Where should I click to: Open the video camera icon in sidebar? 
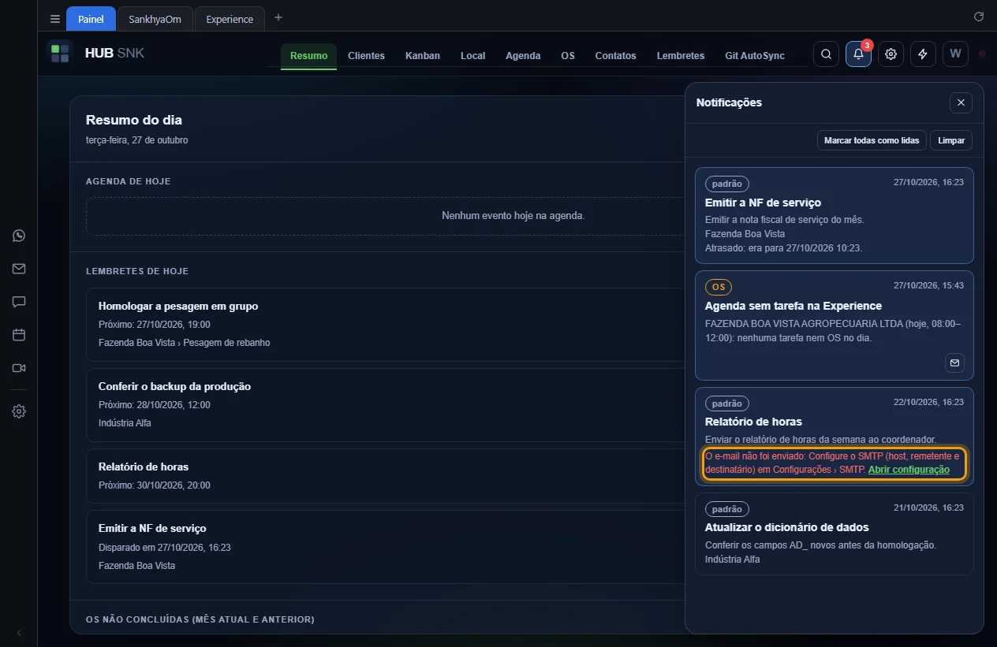click(x=19, y=368)
